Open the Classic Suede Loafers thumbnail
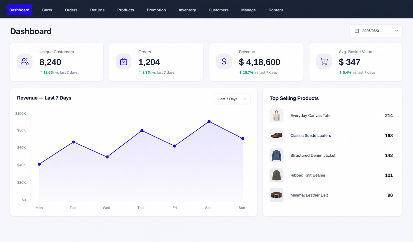The width and height of the screenshot is (413, 242). 276,135
